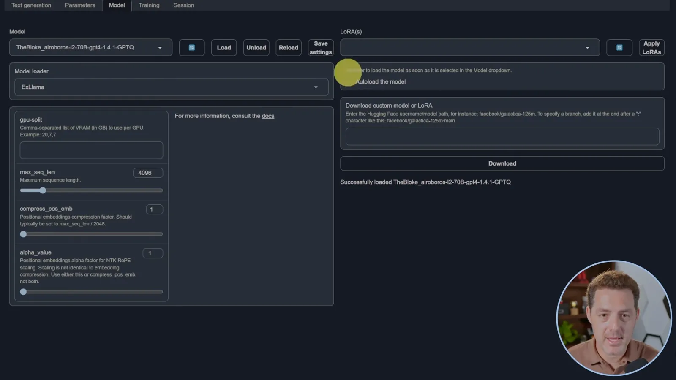This screenshot has width=676, height=380.
Task: Refresh the LoRA list
Action: pos(619,48)
